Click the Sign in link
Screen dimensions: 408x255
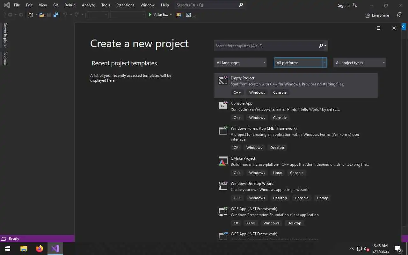coord(344,5)
